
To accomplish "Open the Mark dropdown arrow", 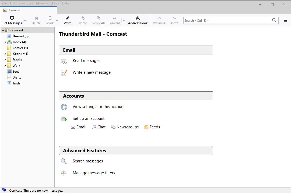I will [57, 21].
